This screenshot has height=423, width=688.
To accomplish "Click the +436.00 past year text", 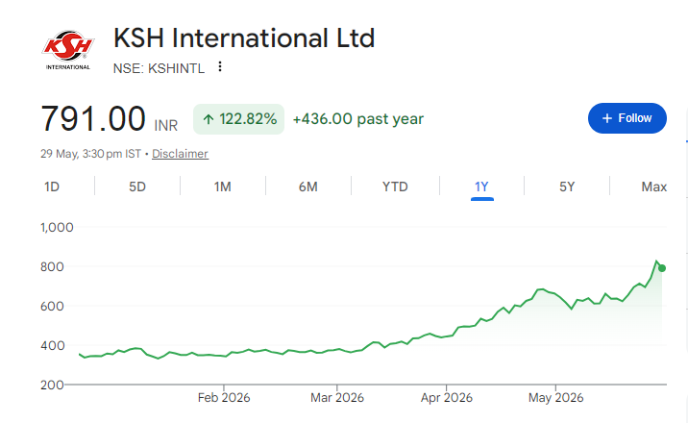I will [358, 119].
